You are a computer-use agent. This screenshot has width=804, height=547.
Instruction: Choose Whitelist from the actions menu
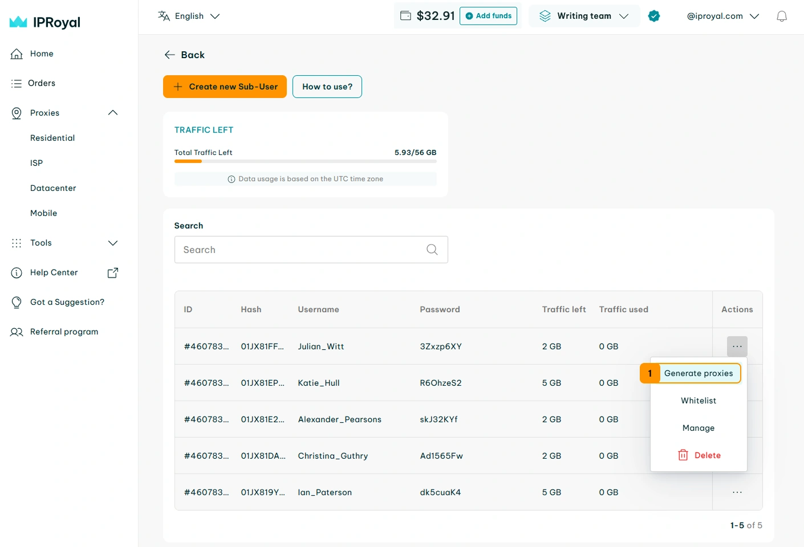coord(699,401)
